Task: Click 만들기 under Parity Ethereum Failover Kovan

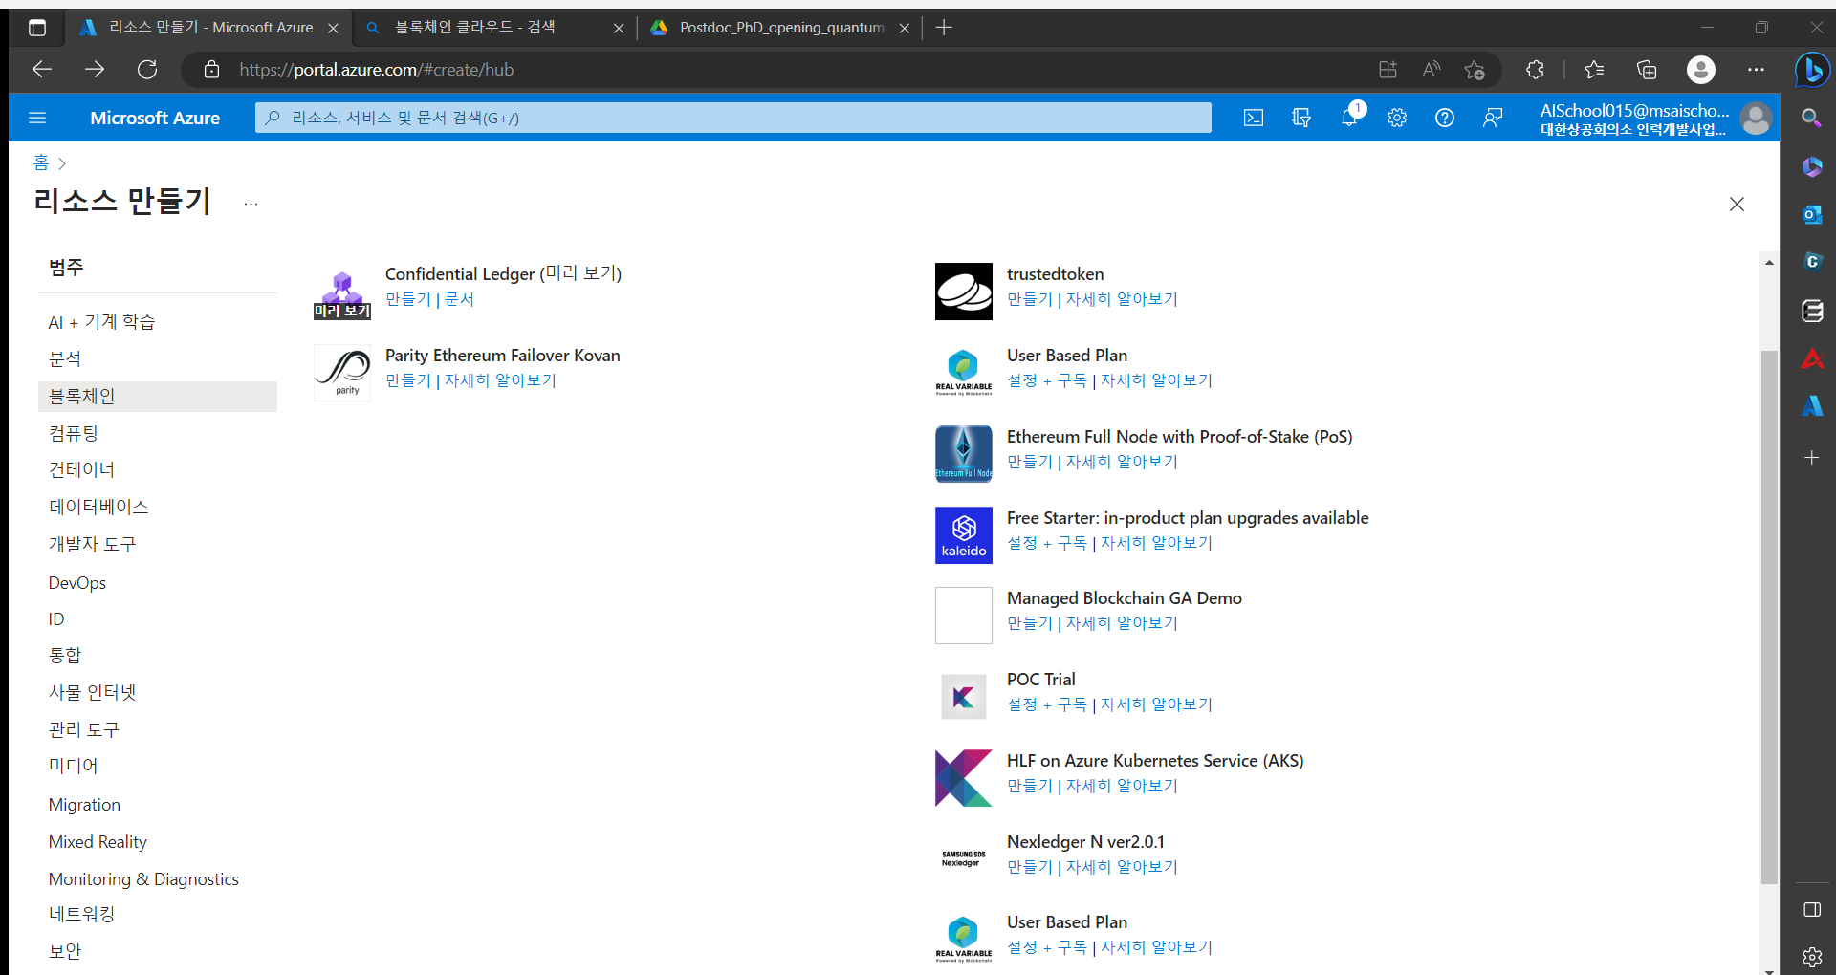Action: (408, 380)
